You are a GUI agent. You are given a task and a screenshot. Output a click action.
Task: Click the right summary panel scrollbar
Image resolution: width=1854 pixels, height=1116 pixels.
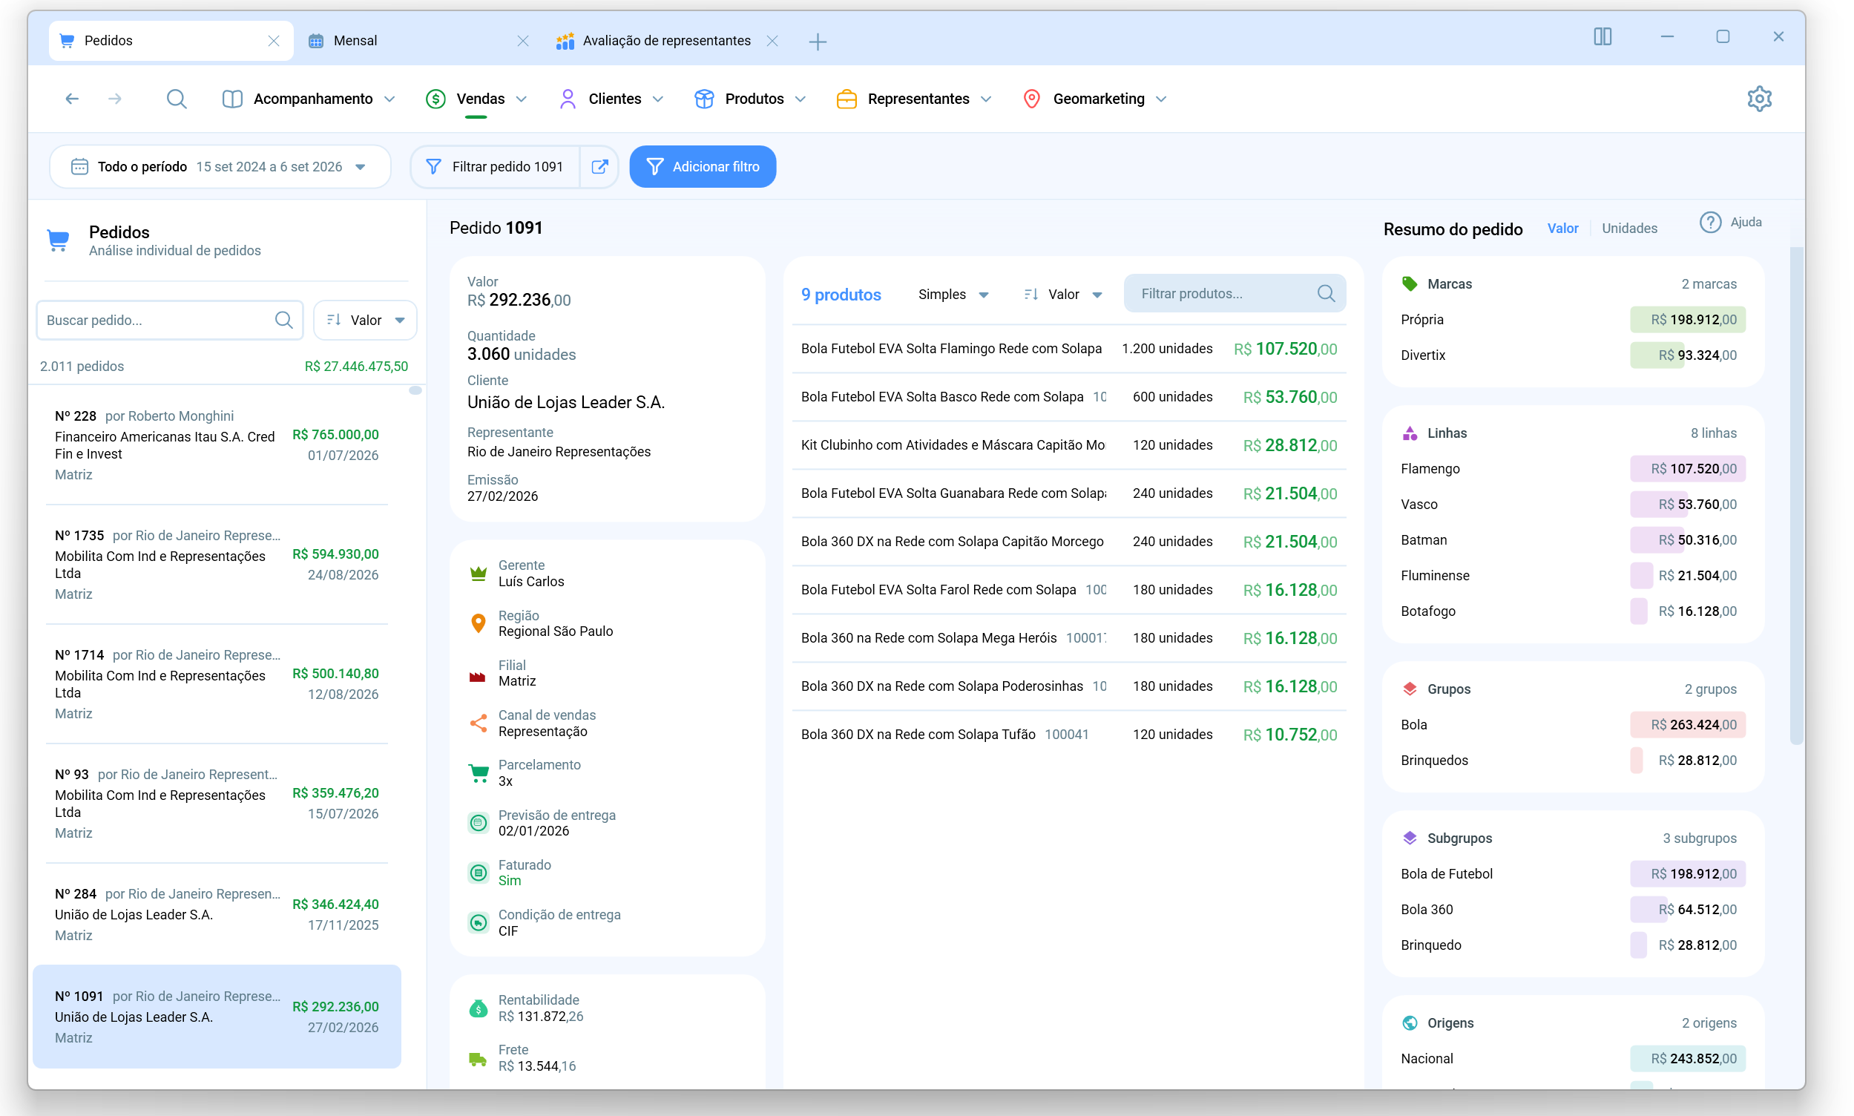tap(1795, 496)
